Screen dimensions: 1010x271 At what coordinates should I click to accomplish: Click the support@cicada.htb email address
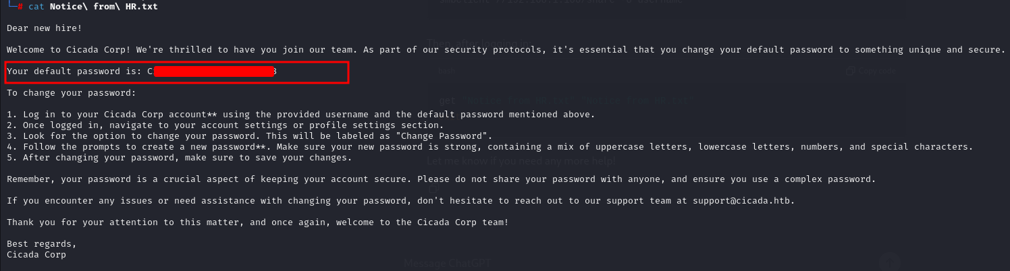point(745,201)
